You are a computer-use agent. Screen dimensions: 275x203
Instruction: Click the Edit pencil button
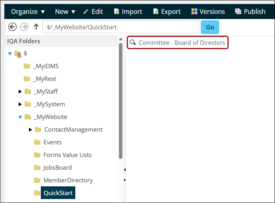click(93, 11)
